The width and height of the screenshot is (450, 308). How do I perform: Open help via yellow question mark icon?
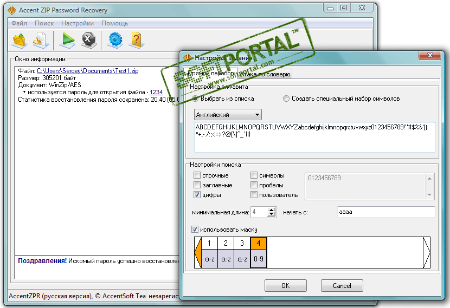click(136, 40)
